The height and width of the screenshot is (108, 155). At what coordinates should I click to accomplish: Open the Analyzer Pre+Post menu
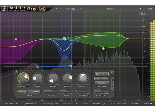click(x=97, y=104)
